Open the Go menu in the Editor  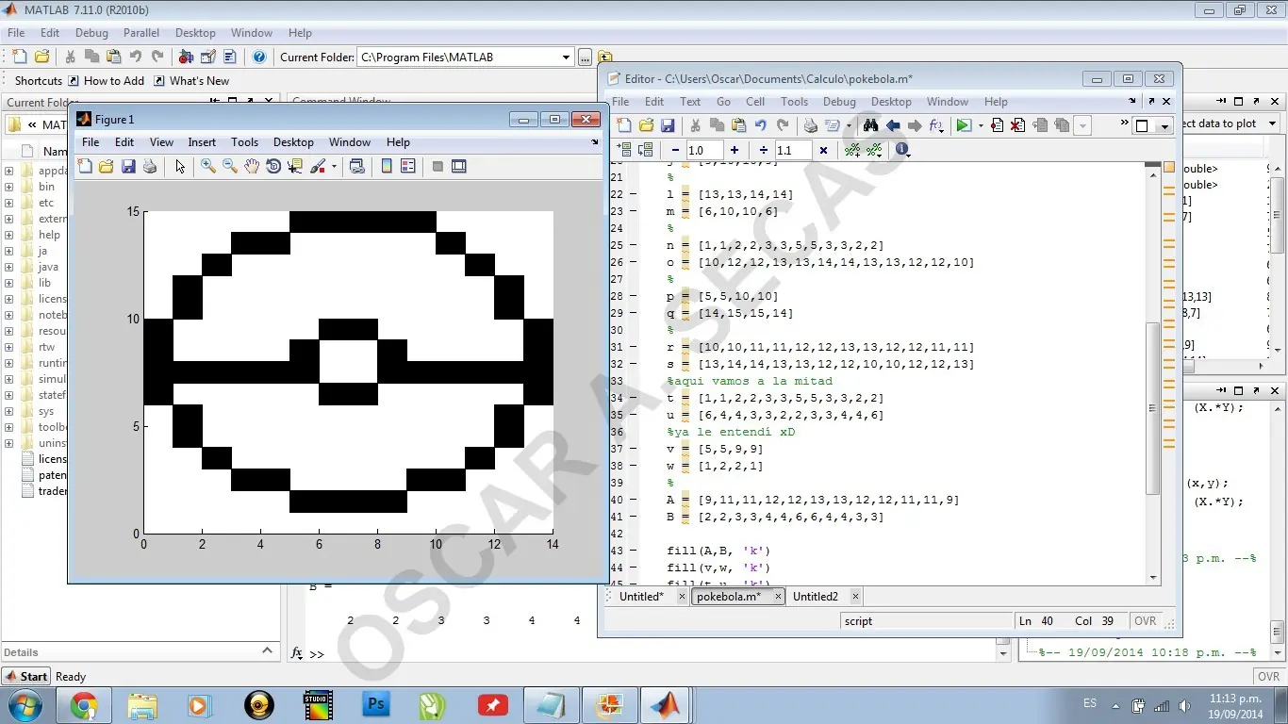[x=723, y=102]
